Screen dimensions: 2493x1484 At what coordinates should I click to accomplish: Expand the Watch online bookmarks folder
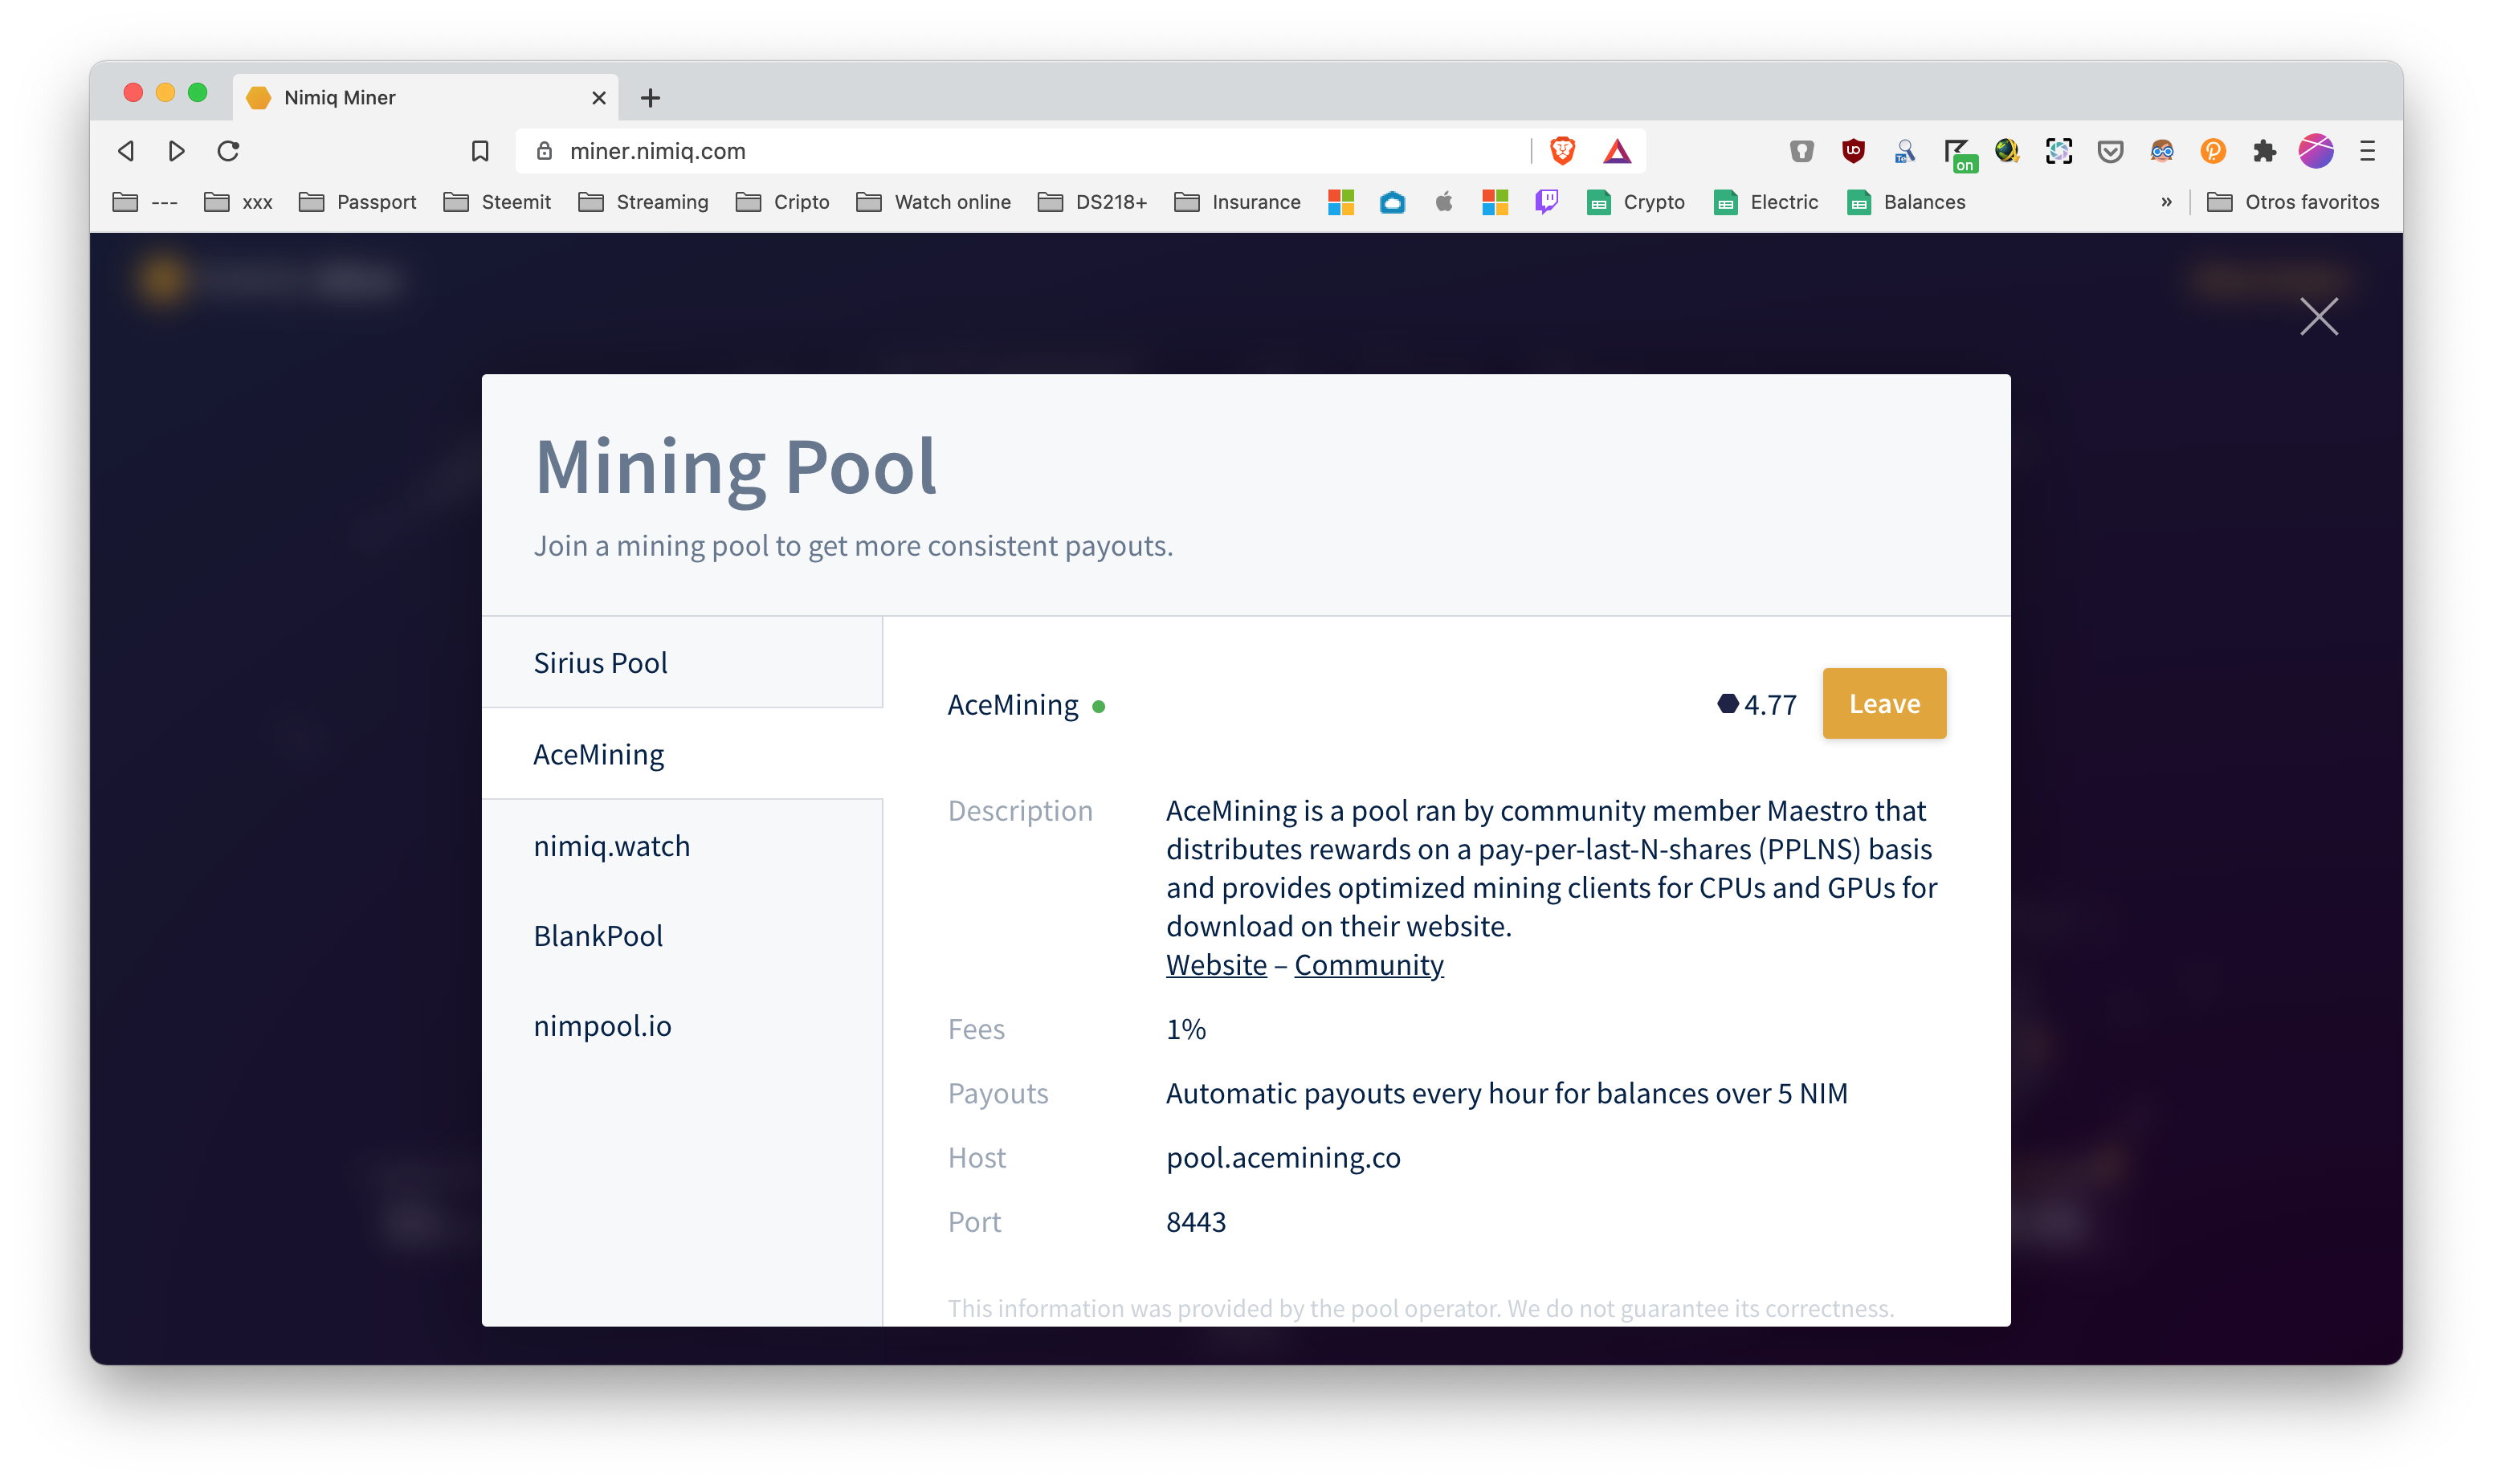pyautogui.click(x=933, y=202)
